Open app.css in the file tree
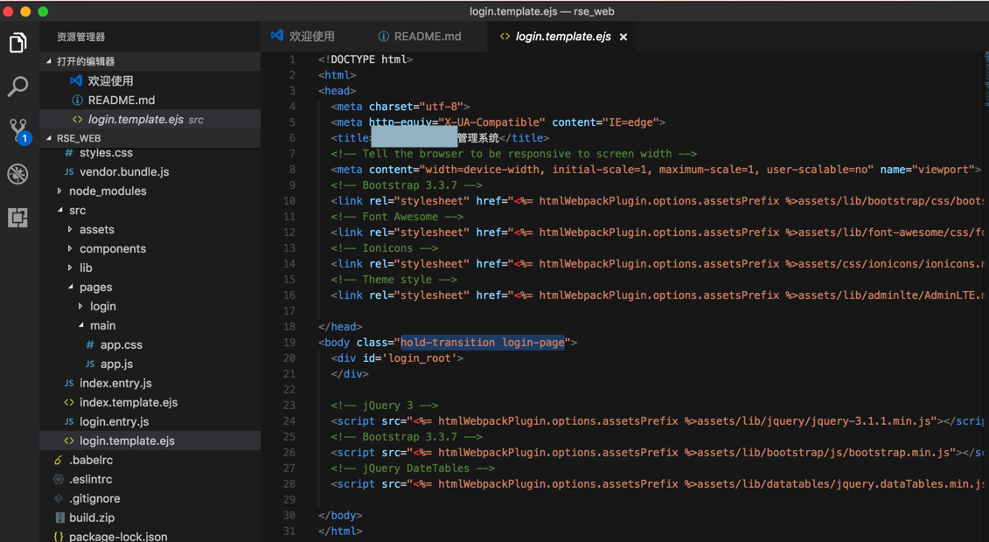Viewport: 989px width, 542px height. 121,345
